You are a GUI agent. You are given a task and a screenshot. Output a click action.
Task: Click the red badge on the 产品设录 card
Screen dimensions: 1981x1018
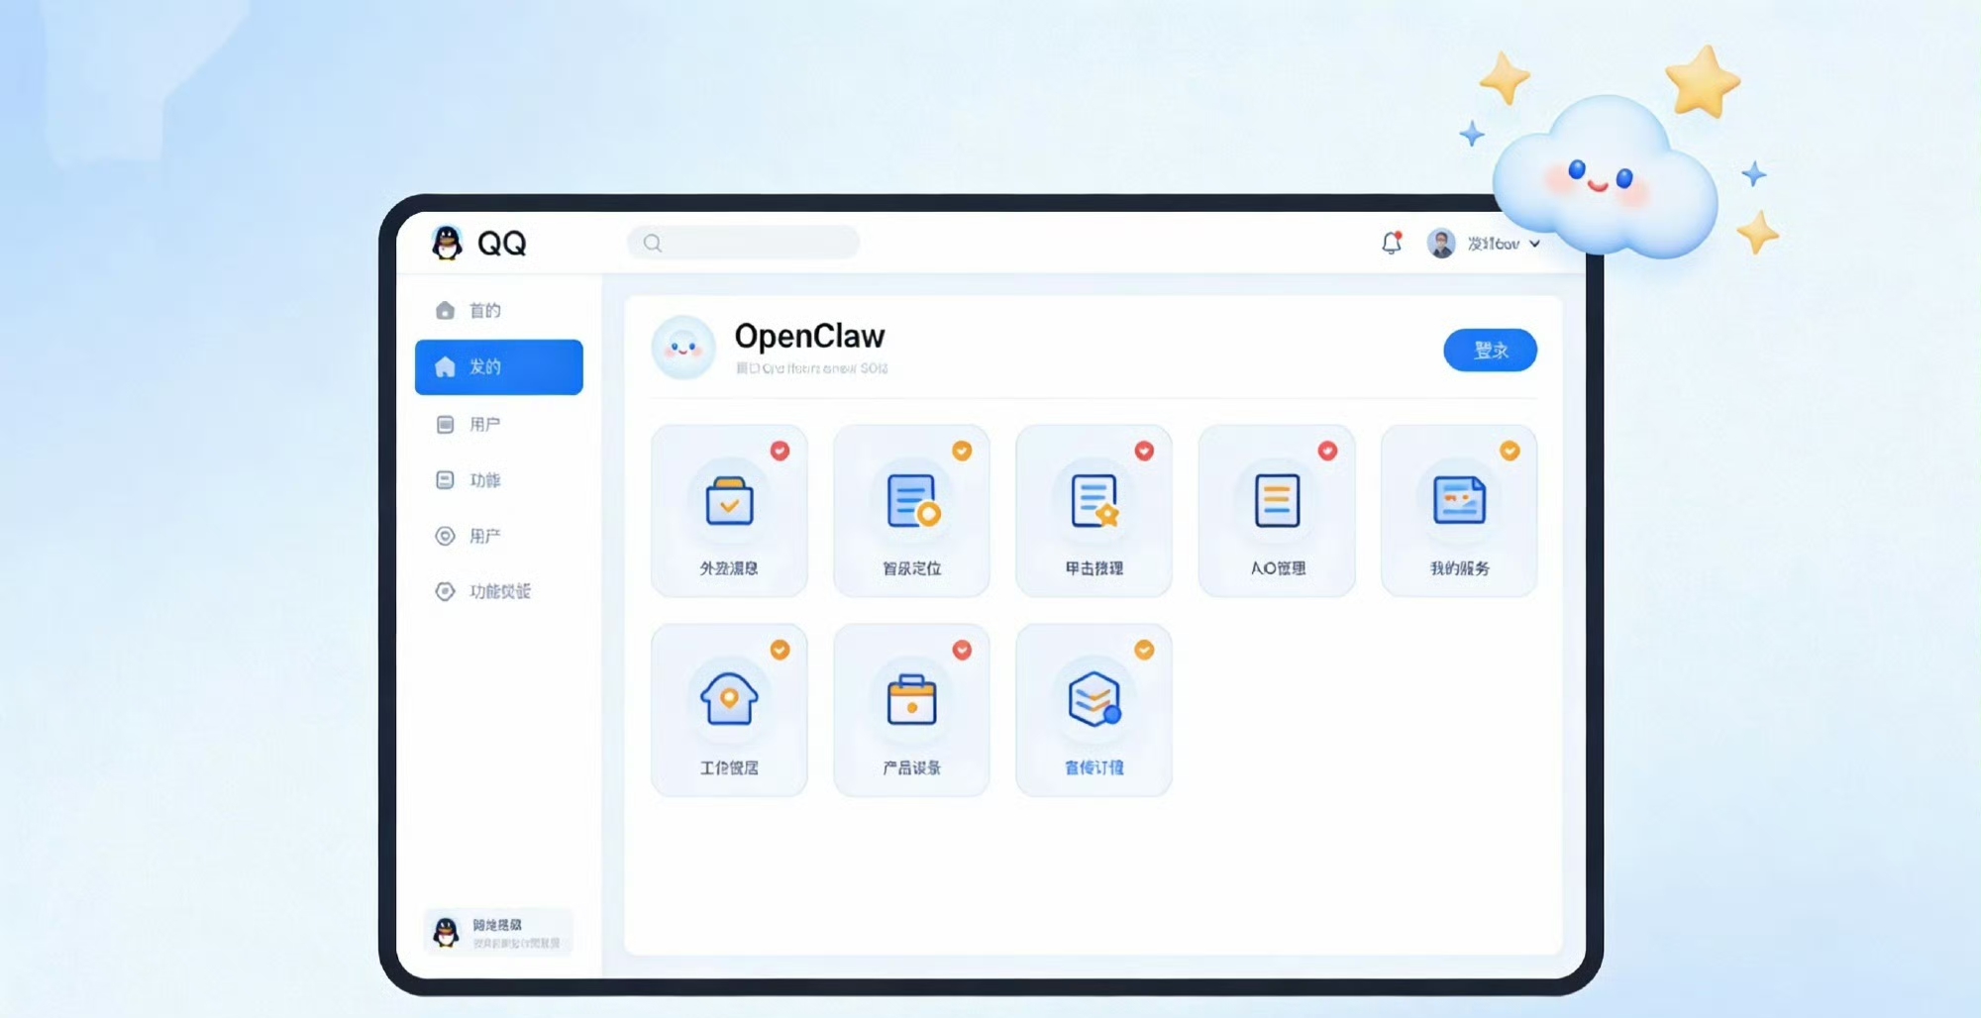pos(962,650)
